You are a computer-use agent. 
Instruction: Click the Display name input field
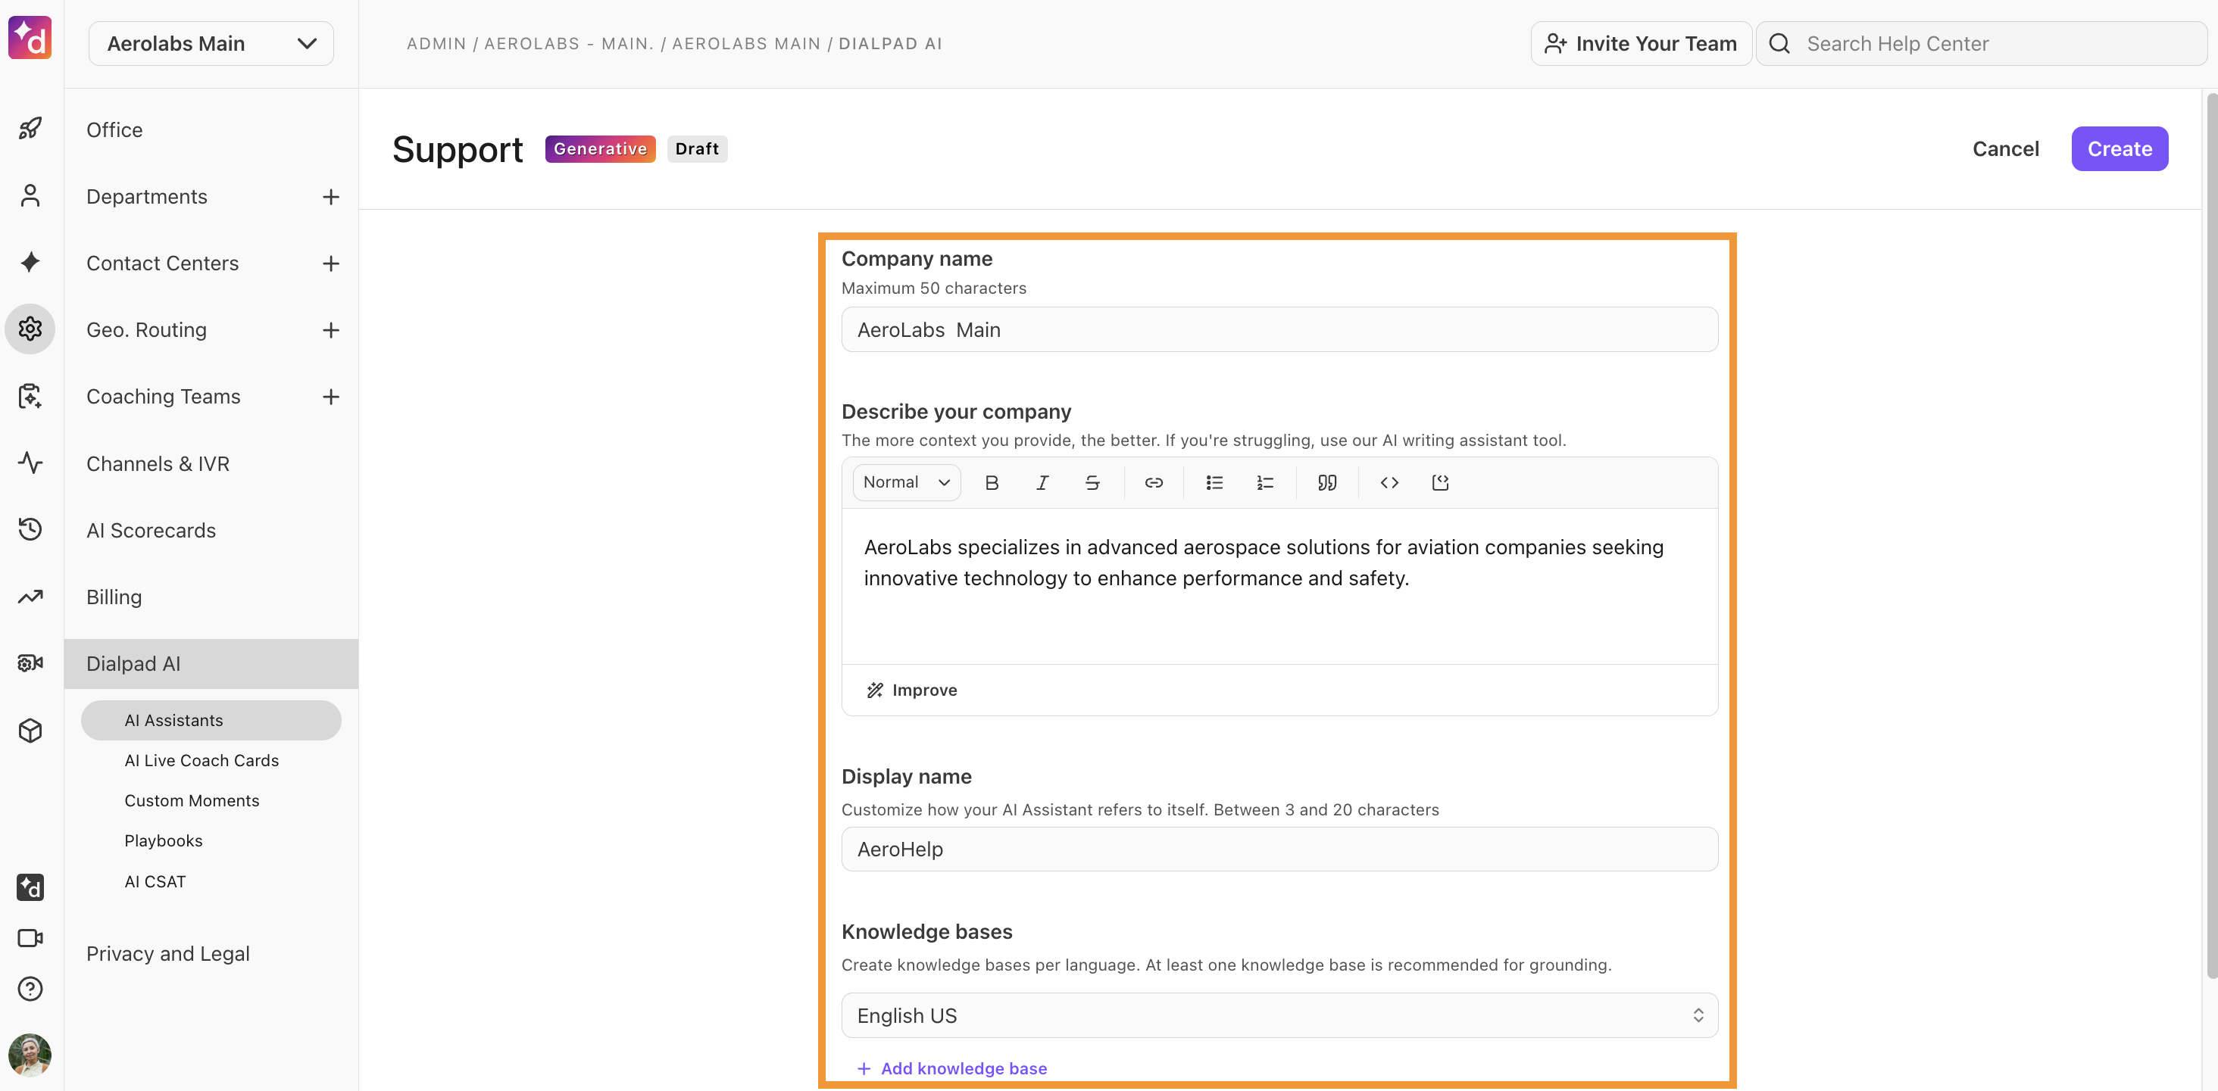[x=1279, y=849]
